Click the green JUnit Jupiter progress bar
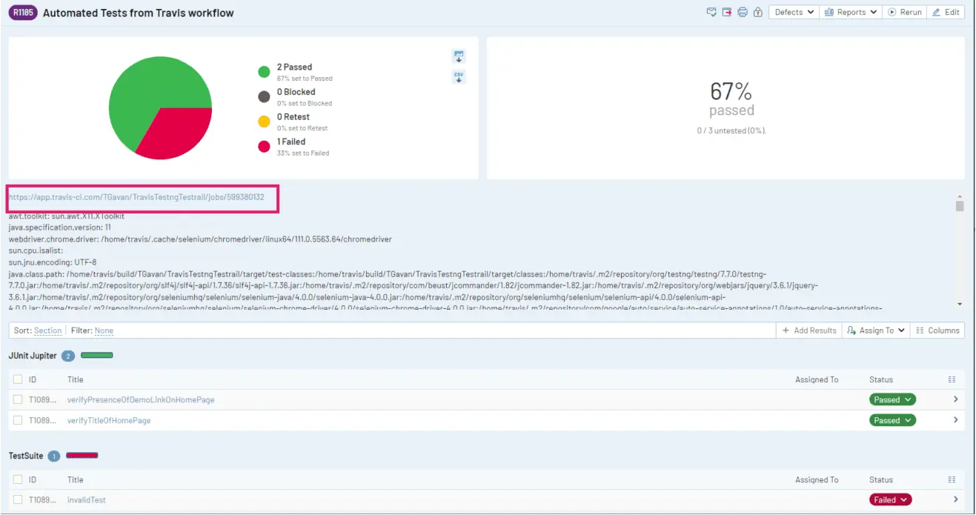 pyautogui.click(x=96, y=356)
